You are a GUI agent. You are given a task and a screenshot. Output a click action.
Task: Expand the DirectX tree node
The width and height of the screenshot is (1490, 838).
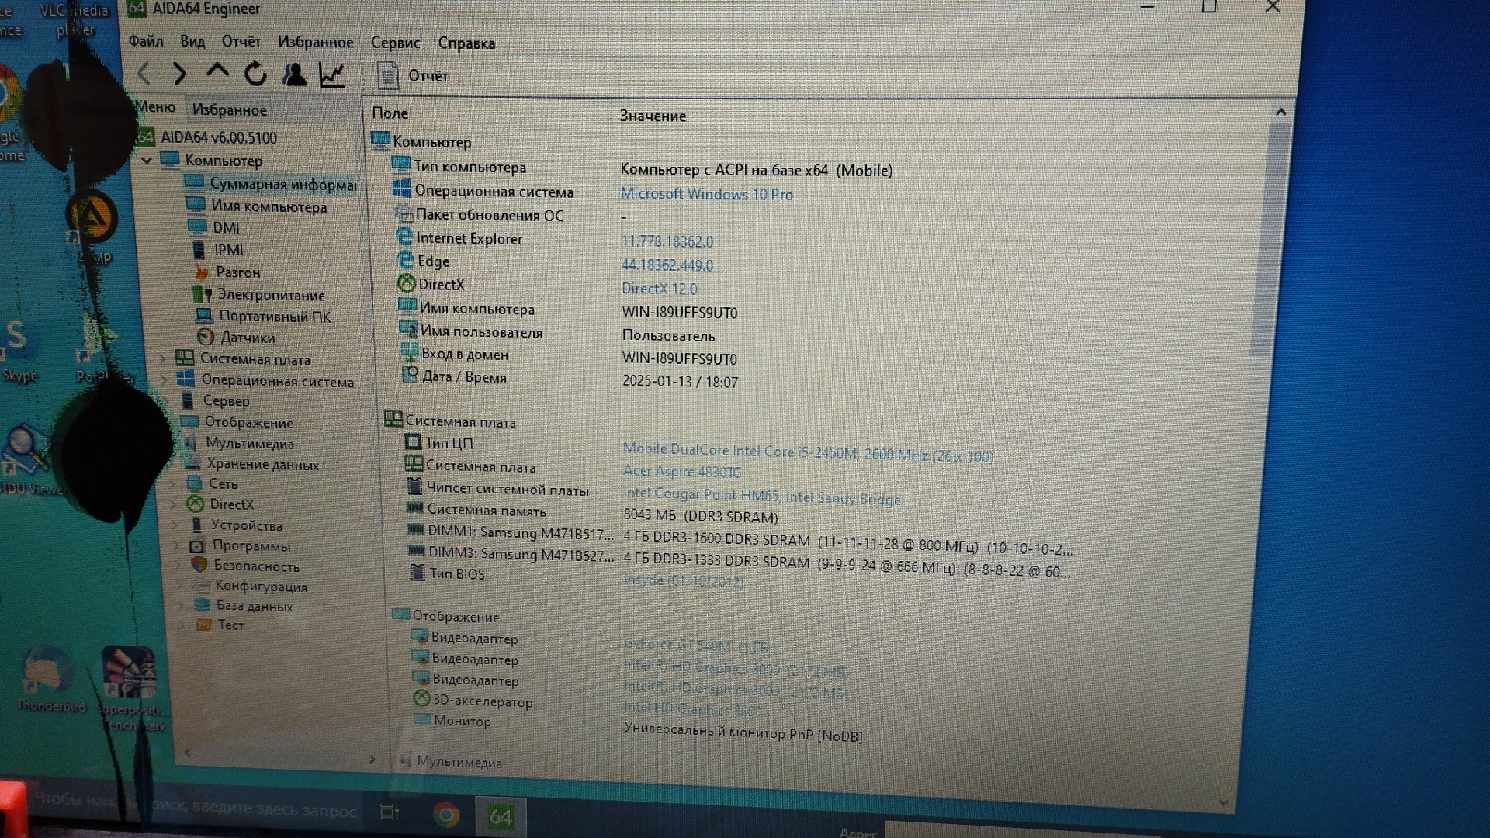coord(173,504)
